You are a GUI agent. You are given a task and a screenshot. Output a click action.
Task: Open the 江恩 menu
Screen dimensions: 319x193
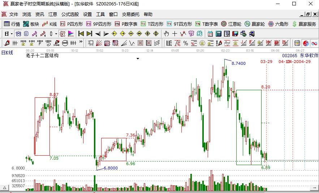coord(53,14)
